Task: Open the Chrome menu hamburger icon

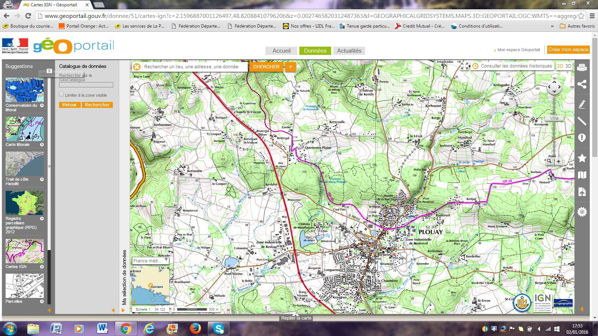Action: pos(592,16)
